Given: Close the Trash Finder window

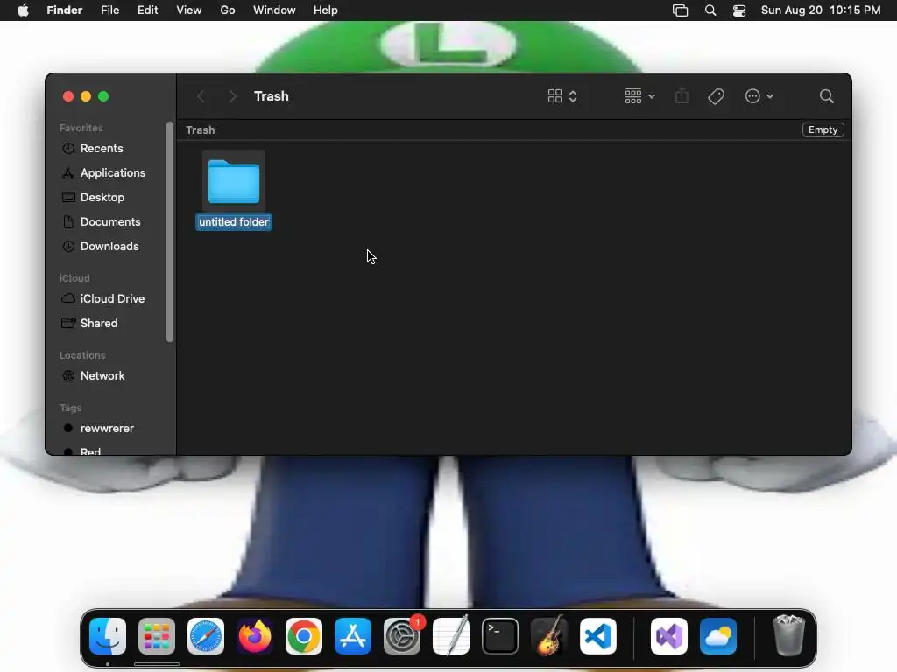Looking at the screenshot, I should click(68, 96).
